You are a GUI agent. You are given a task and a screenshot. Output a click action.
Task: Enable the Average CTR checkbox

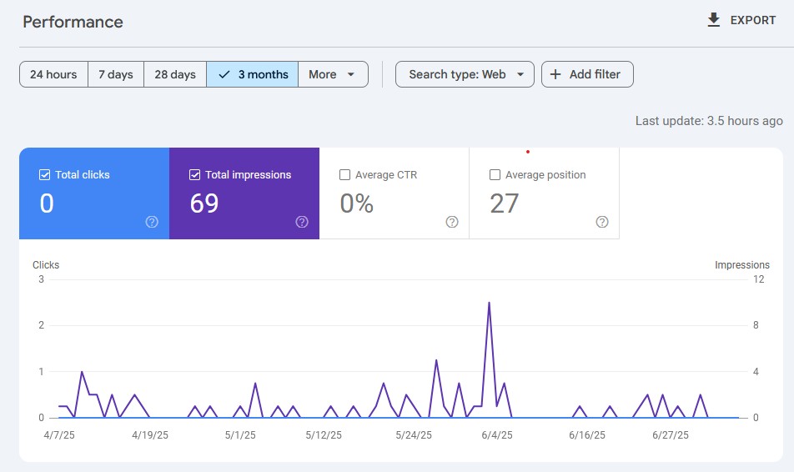pyautogui.click(x=345, y=175)
